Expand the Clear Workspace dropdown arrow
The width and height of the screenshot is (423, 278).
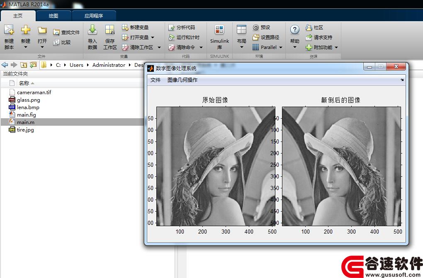(x=159, y=47)
